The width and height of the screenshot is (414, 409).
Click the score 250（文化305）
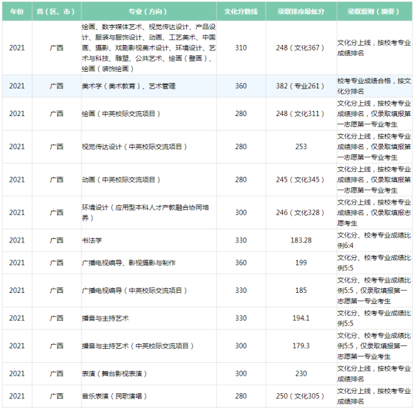300,396
